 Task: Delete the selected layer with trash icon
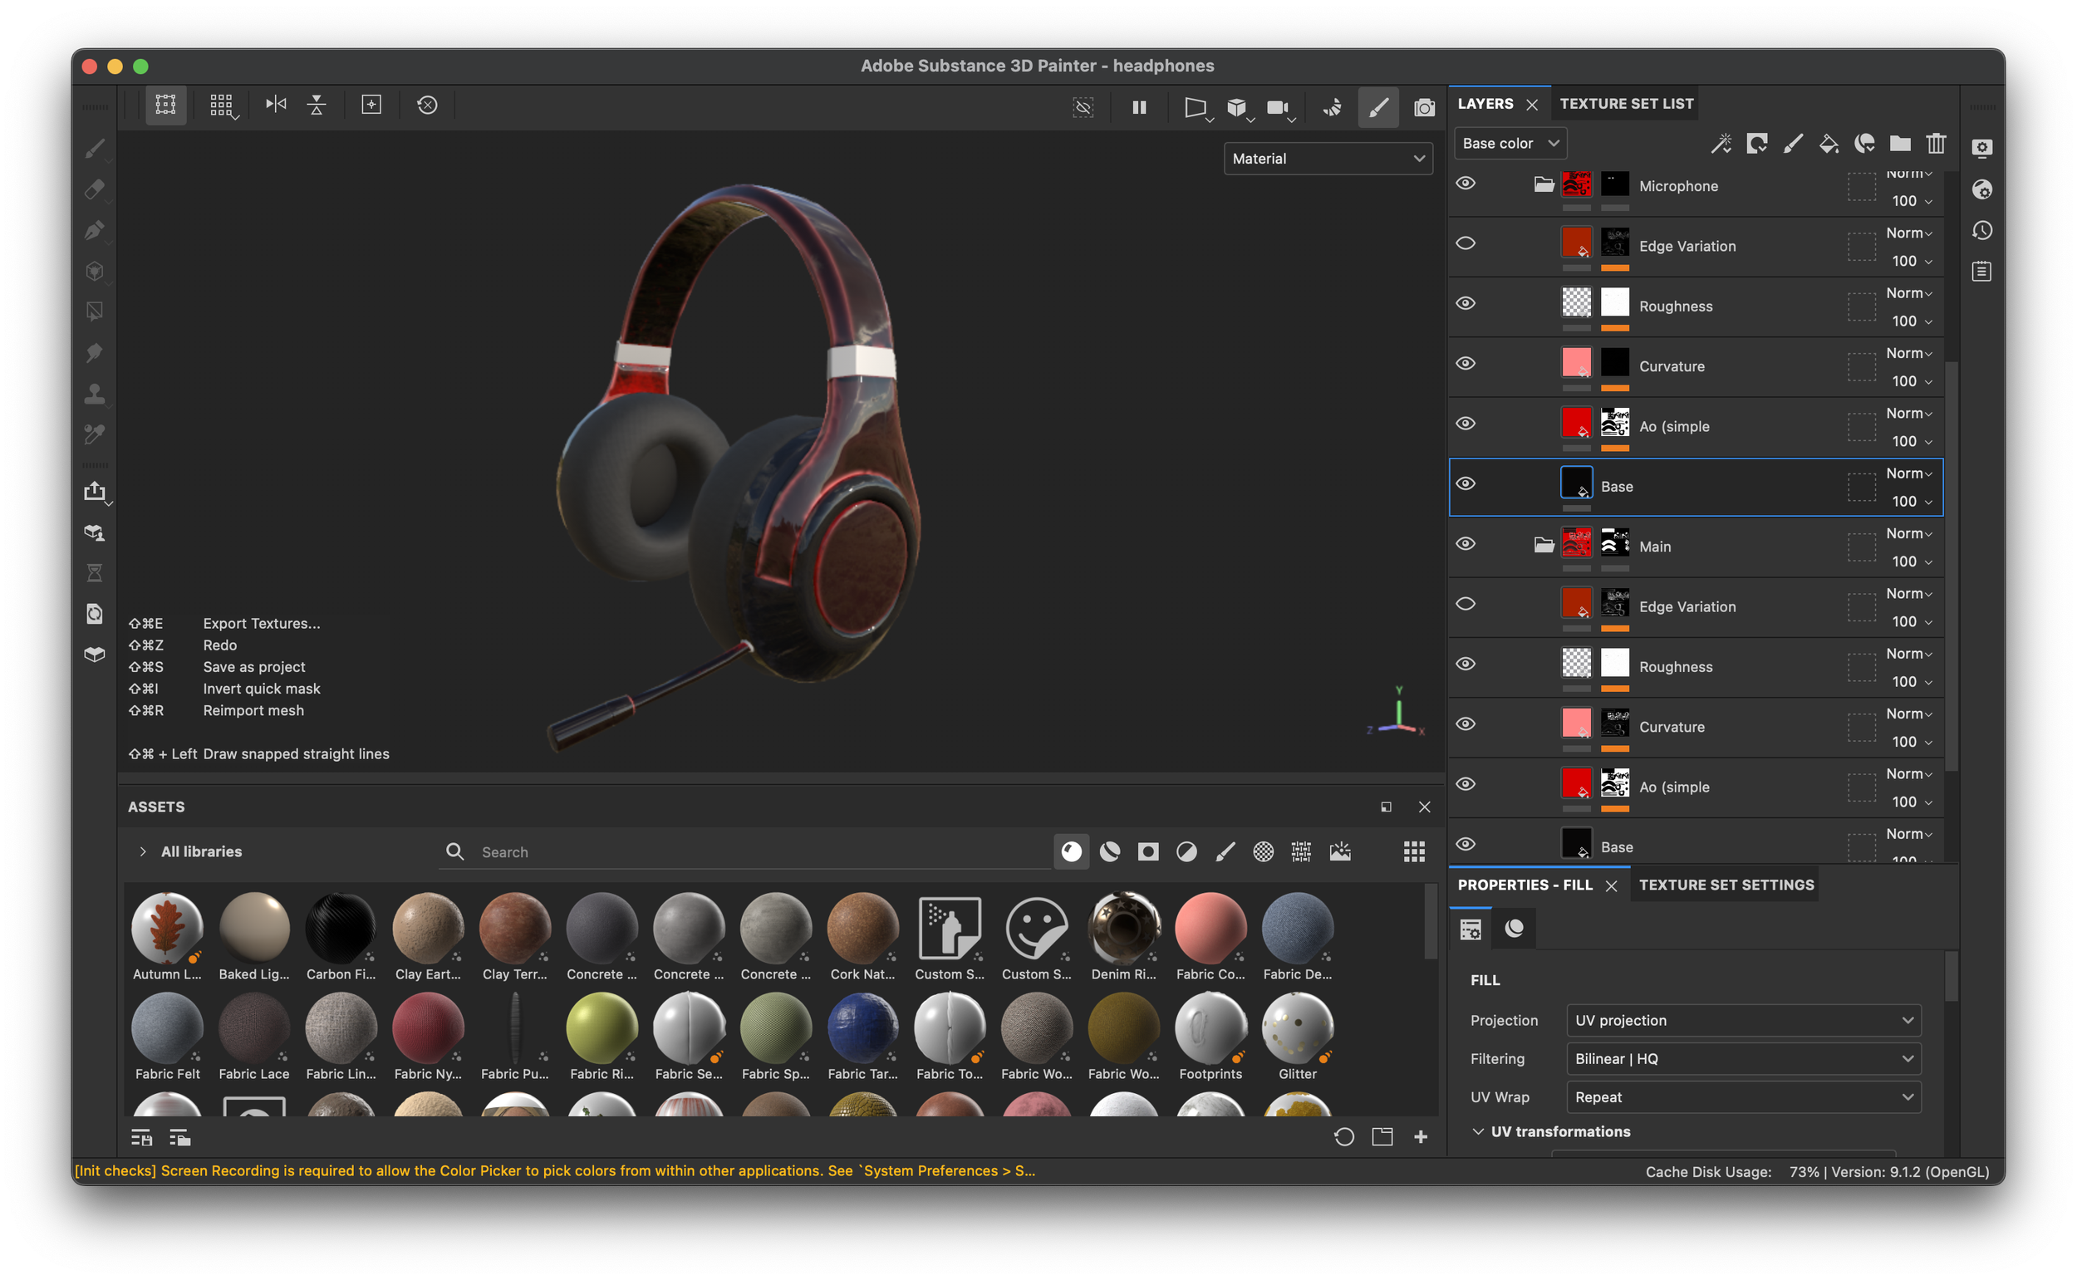click(1936, 144)
